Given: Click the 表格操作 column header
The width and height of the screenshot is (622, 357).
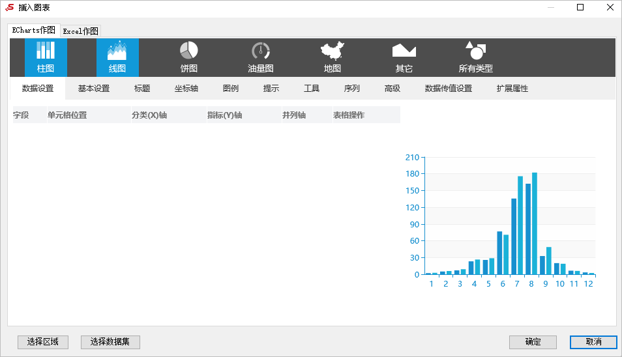Looking at the screenshot, I should pos(366,115).
